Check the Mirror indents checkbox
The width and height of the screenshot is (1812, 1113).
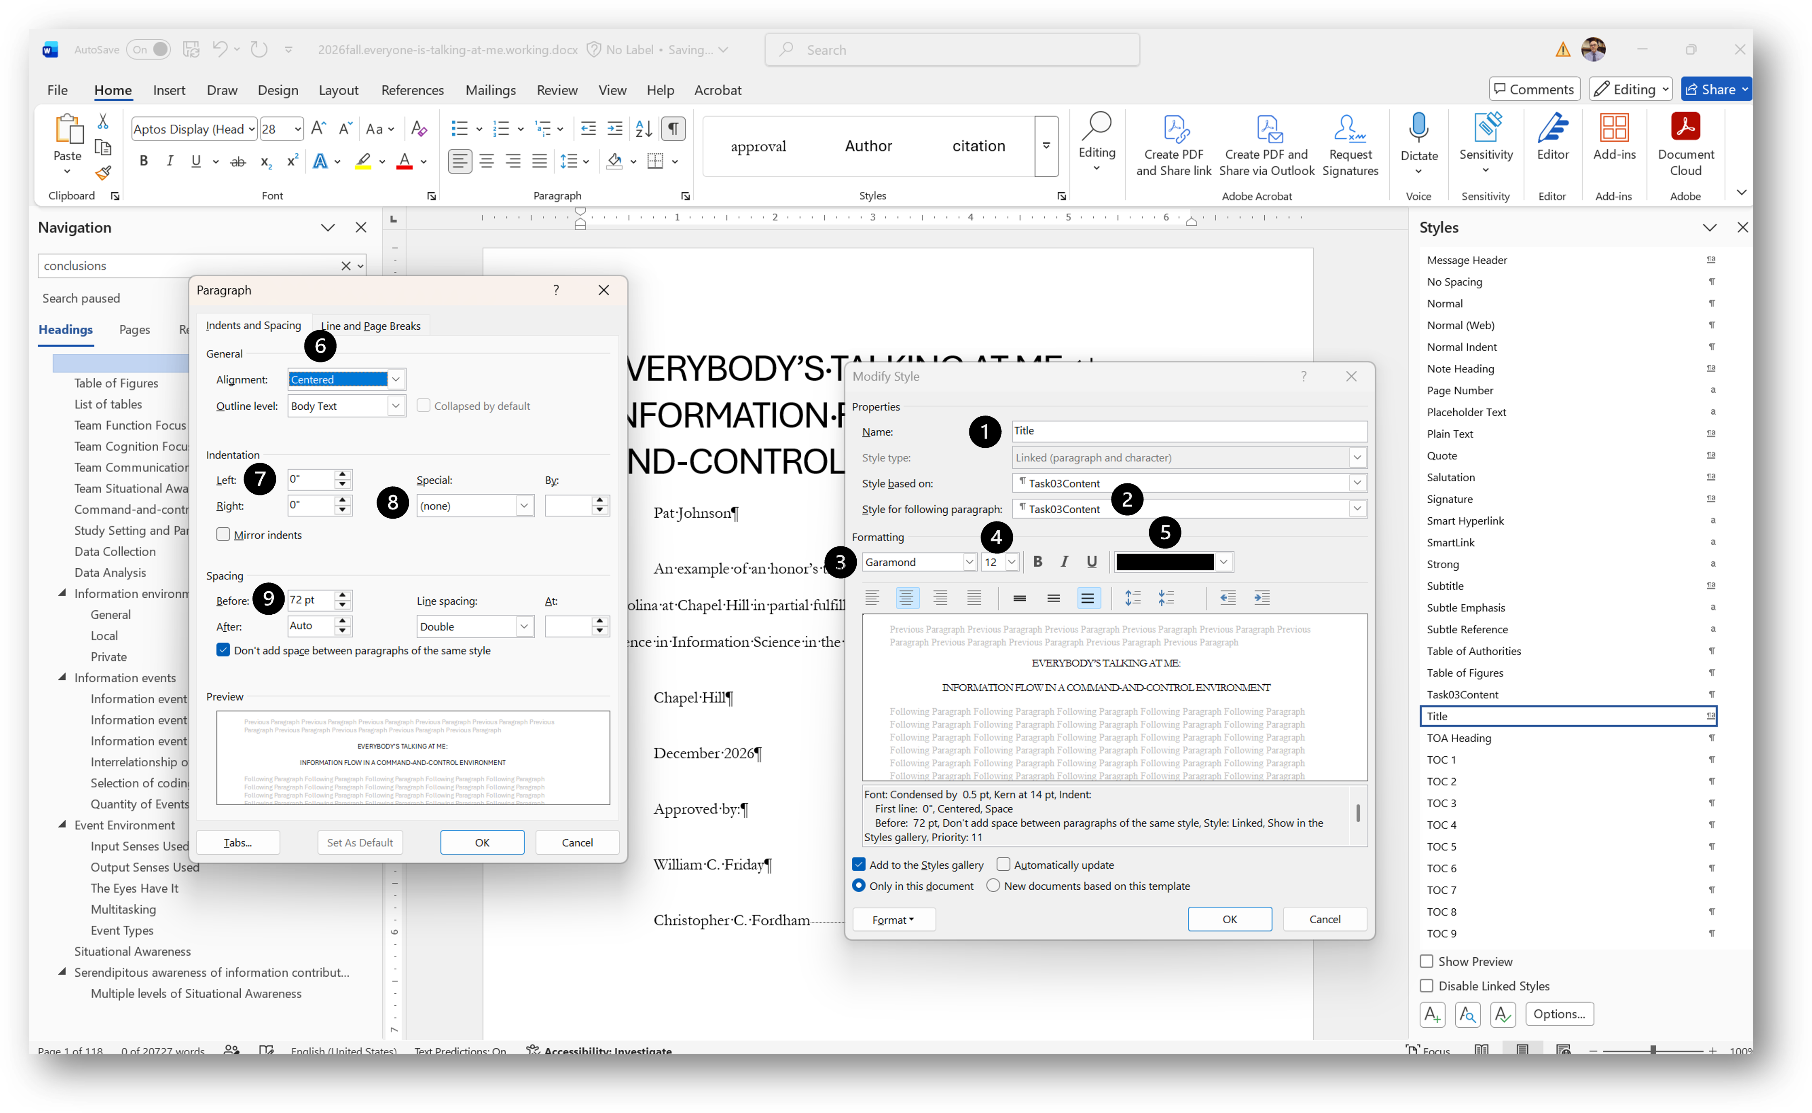click(223, 534)
